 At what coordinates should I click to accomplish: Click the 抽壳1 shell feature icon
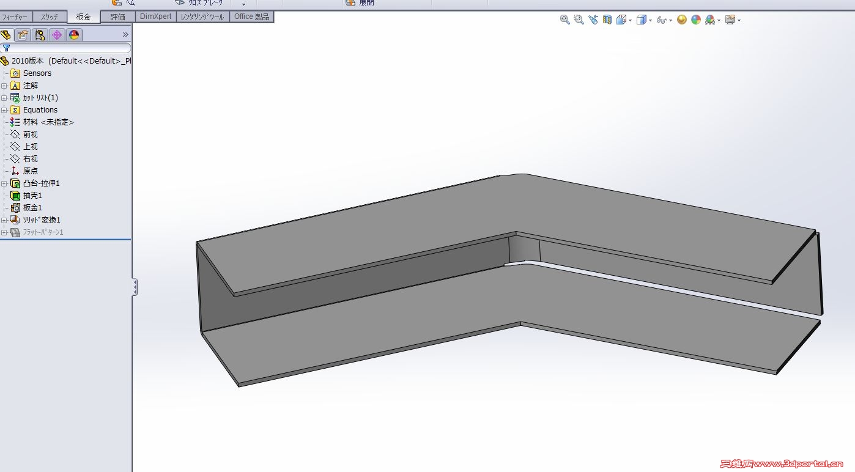(15, 196)
